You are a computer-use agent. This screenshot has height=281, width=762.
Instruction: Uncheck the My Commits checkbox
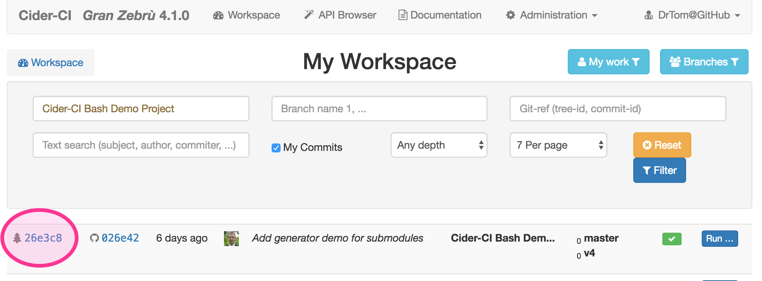pos(276,148)
